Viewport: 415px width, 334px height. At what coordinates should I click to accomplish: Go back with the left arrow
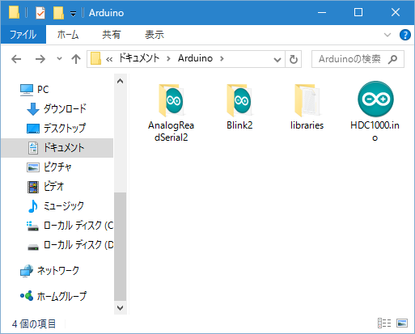tap(16, 59)
